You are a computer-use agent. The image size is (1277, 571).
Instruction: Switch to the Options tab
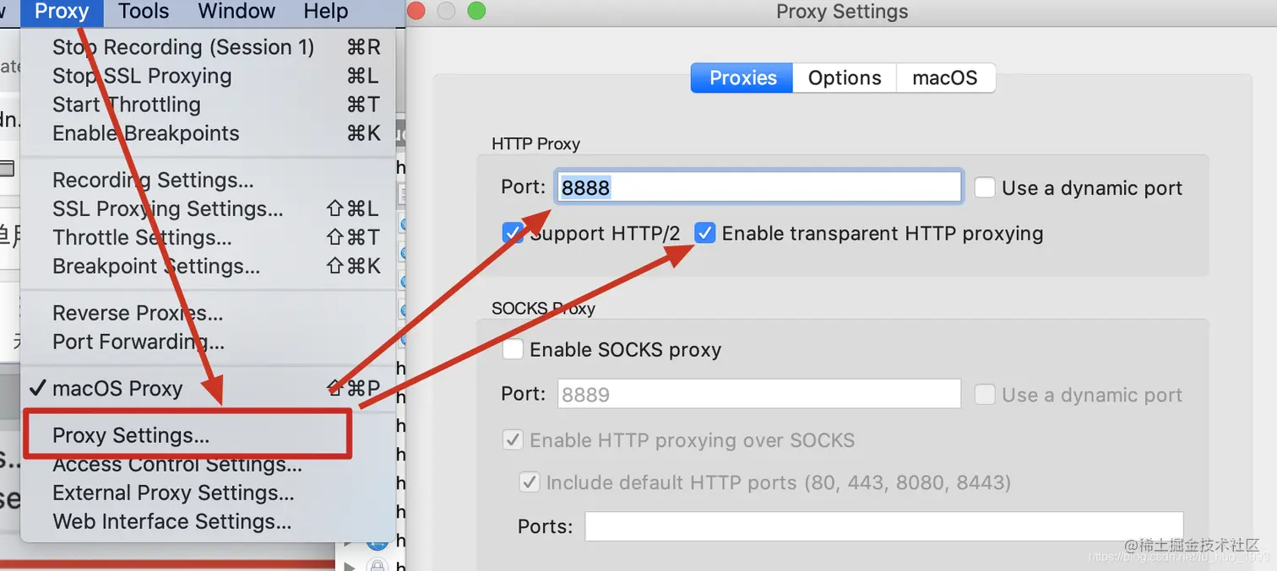coord(845,78)
